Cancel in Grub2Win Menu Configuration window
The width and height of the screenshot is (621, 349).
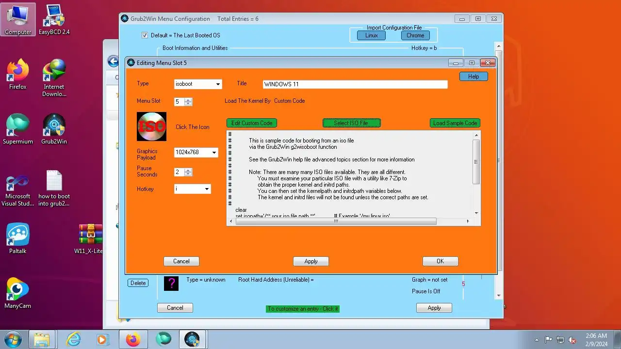click(175, 308)
